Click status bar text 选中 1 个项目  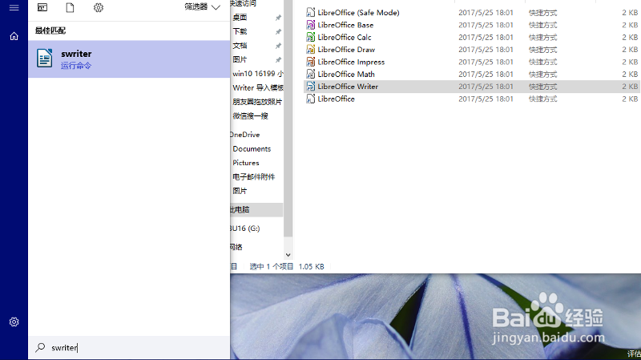pyautogui.click(x=272, y=267)
